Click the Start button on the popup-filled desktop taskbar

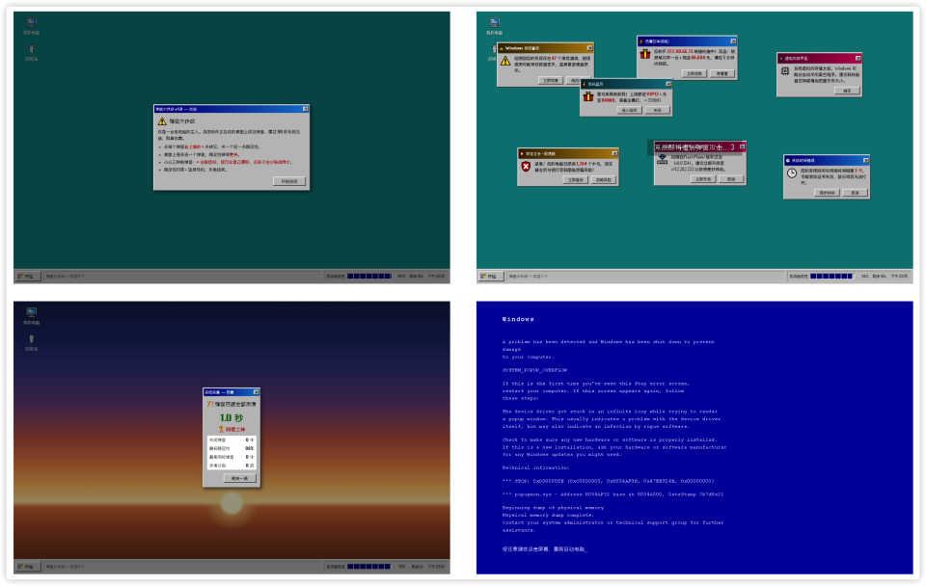(489, 277)
